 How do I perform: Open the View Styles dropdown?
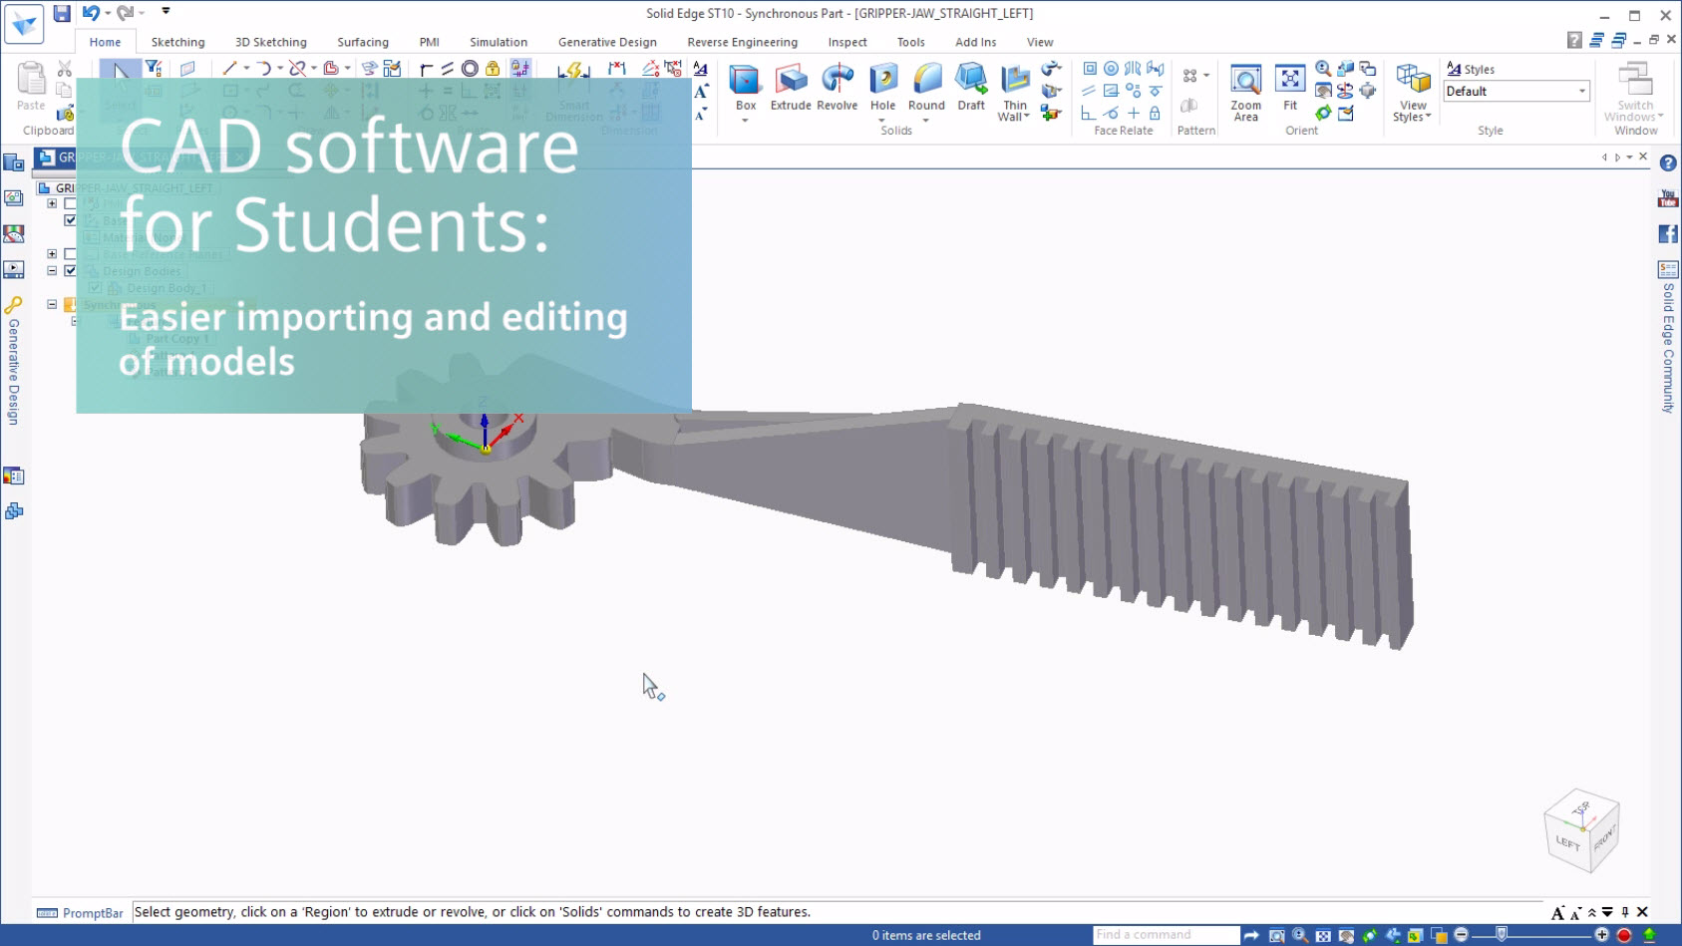(1411, 93)
